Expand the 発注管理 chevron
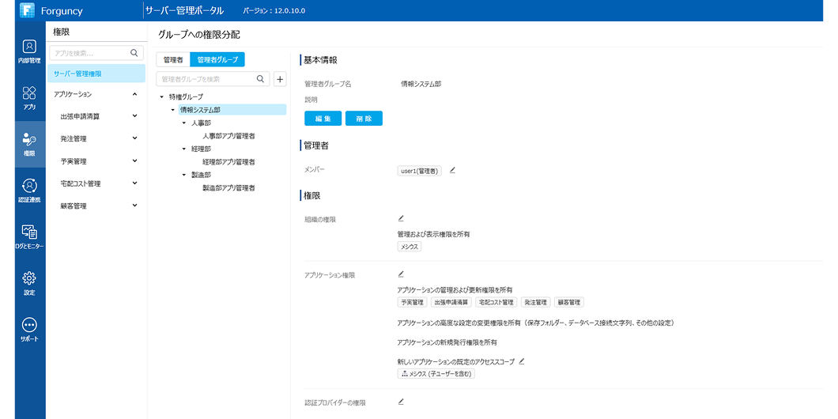 [x=134, y=138]
